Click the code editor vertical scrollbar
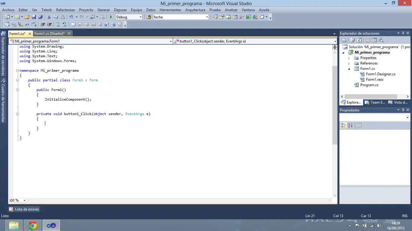 (x=334, y=105)
